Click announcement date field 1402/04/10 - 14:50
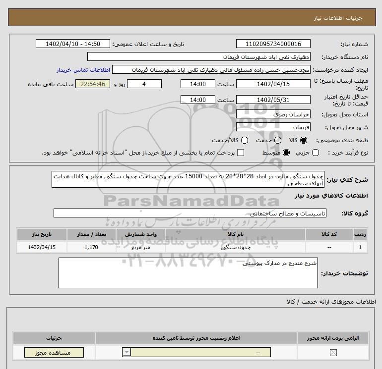 pyautogui.click(x=72, y=44)
